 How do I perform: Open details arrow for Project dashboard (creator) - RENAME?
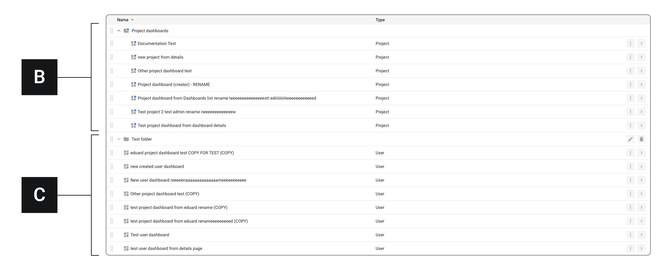641,84
